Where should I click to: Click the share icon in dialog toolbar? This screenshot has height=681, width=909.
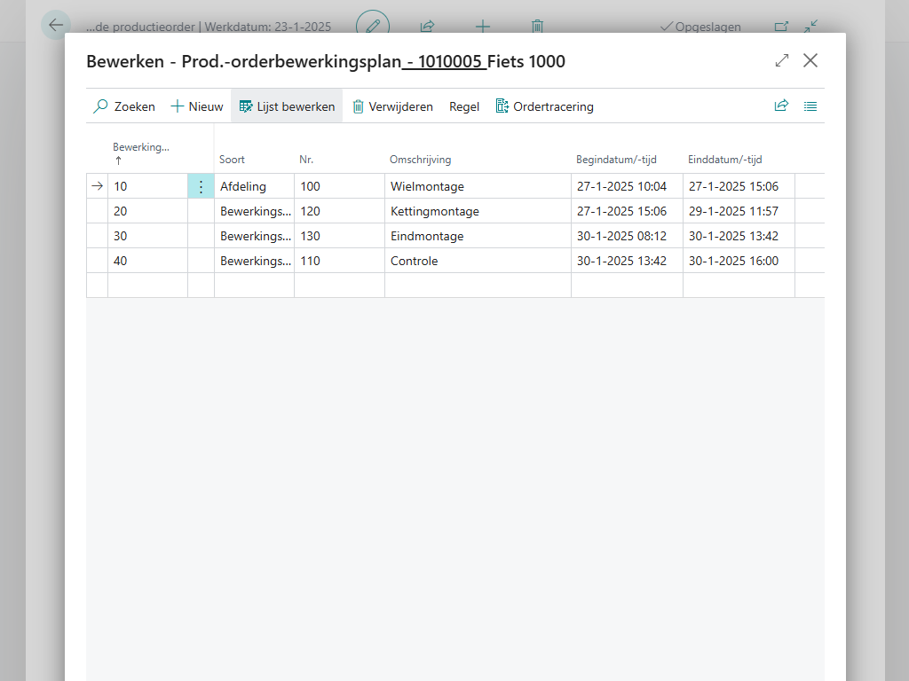[x=781, y=106]
